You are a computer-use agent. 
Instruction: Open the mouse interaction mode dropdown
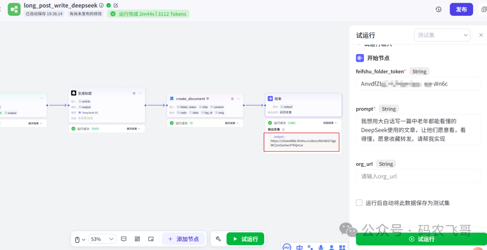pos(80,240)
